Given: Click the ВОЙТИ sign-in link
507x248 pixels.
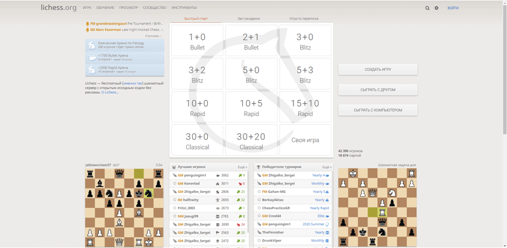Looking at the screenshot, I should pos(453,8).
